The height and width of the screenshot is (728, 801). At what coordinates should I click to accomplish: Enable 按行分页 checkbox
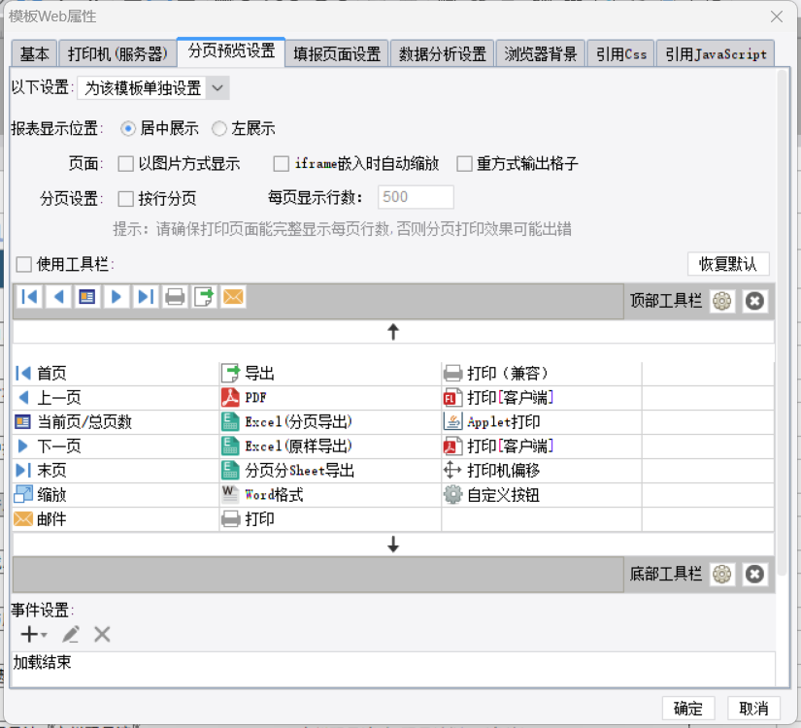[125, 199]
